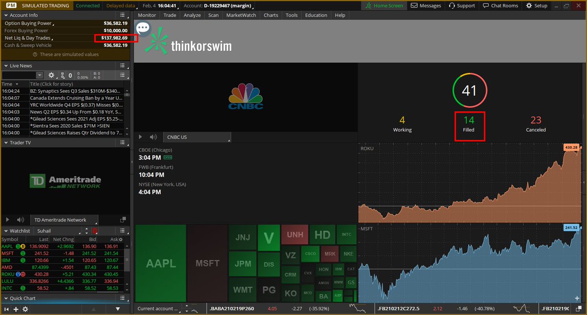Click the Live News symbol link icon
The image size is (587, 315).
tap(62, 76)
